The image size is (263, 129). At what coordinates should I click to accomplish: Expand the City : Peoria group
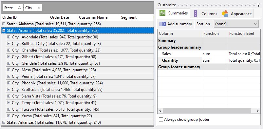click(x=9, y=76)
